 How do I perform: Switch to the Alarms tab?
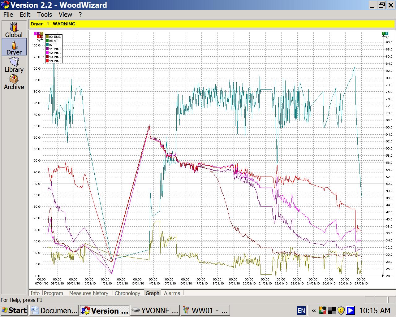coord(172,293)
